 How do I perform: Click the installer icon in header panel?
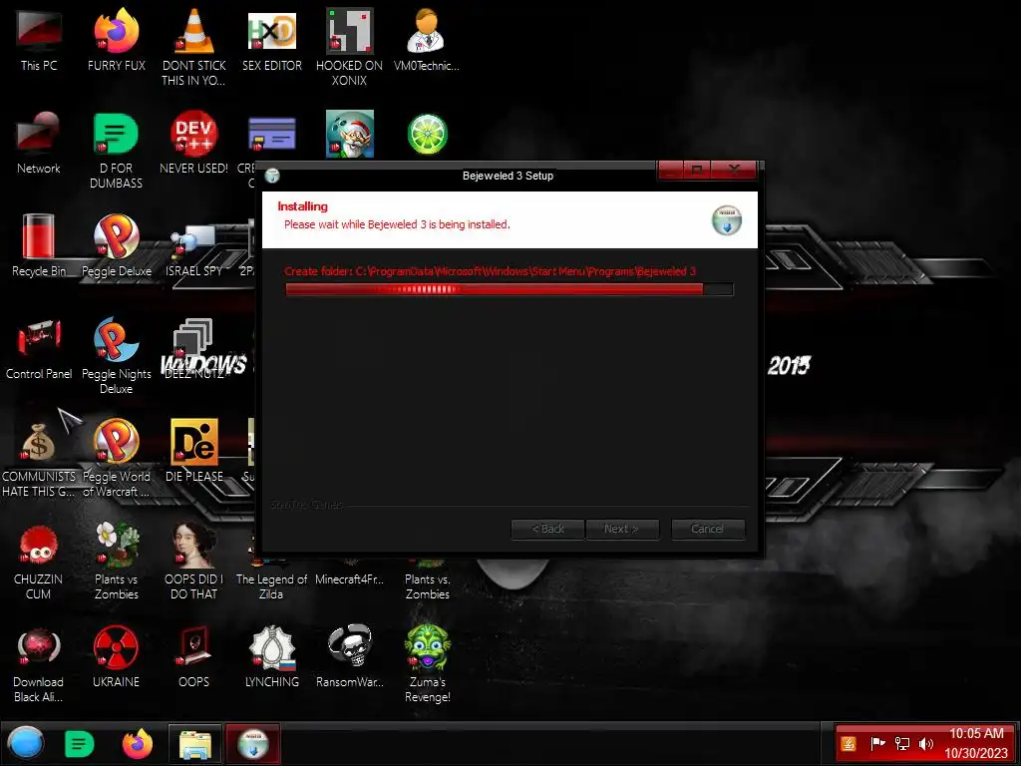pos(727,220)
